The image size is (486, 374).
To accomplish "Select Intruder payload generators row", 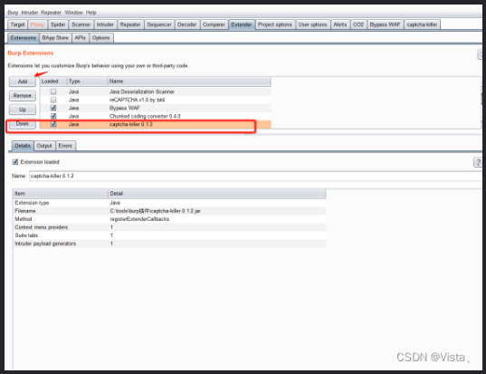I will [169, 244].
